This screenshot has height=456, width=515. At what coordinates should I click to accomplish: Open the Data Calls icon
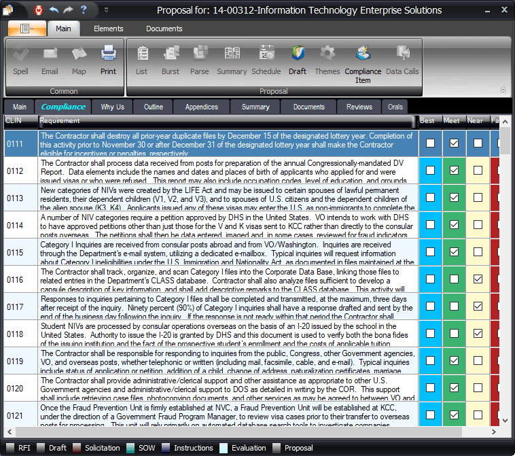pos(403,53)
